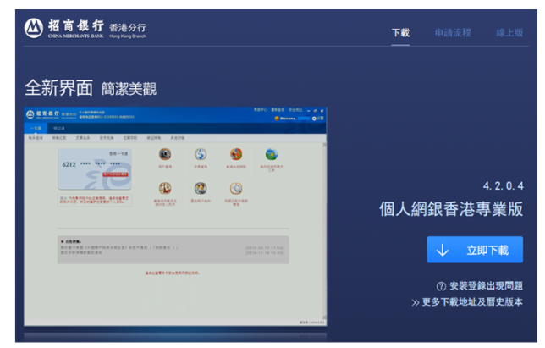Screen dimensions: 545x348
Task: Click the 全新界面 heading
Action: (58, 87)
